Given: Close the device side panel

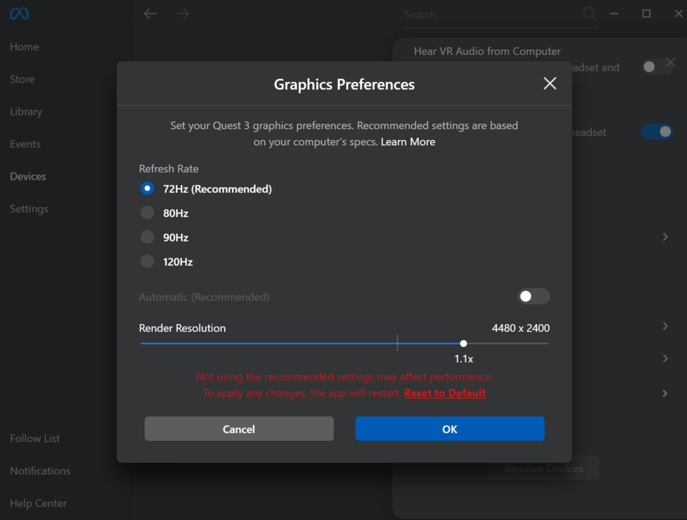Looking at the screenshot, I should pyautogui.click(x=671, y=63).
